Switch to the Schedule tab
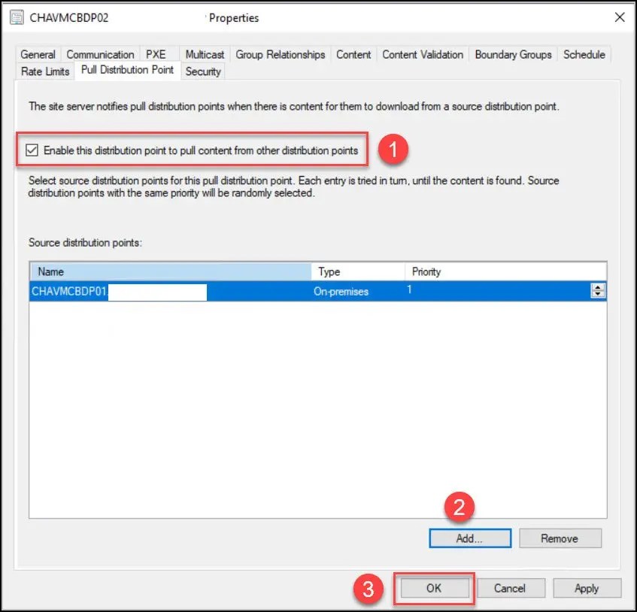The image size is (637, 612). 585,54
